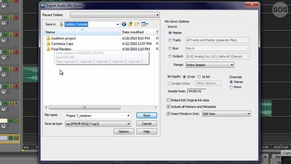Go back using the blue arrow icon

pyautogui.click(x=124, y=24)
